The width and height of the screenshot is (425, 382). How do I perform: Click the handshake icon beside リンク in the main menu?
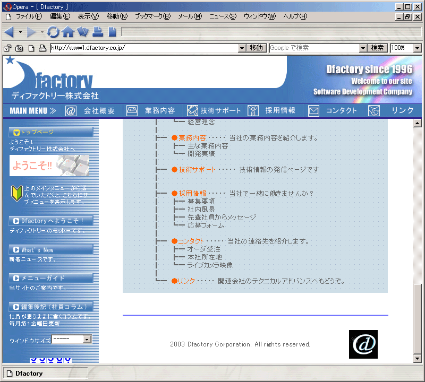[x=374, y=111]
